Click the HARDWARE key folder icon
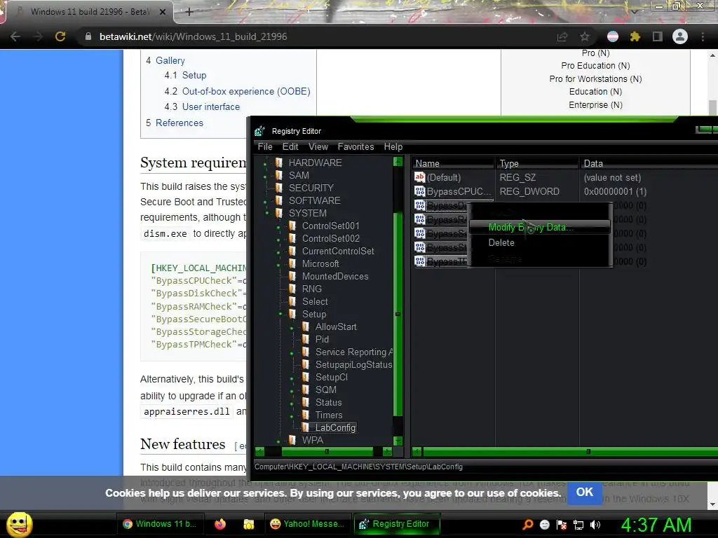The width and height of the screenshot is (718, 538). (x=278, y=163)
